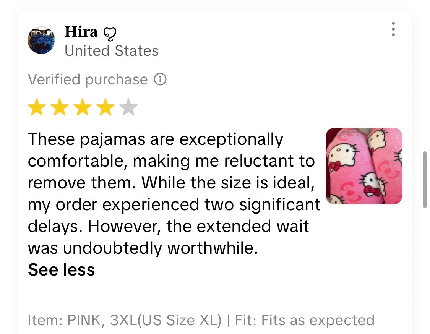Screen dimensions: 430x334
Task: Click the word worthwhile in the review
Action: point(211,248)
